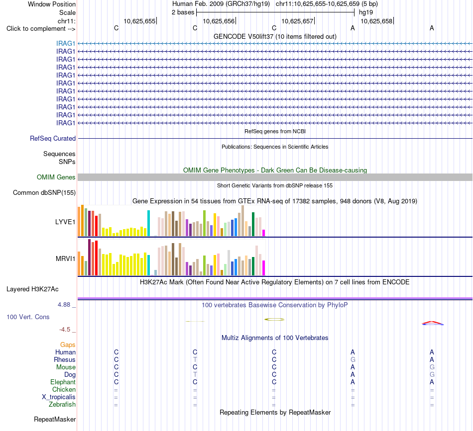This screenshot has width=473, height=431.
Task: Click the RefSeq Curated track label
Action: (x=52, y=138)
